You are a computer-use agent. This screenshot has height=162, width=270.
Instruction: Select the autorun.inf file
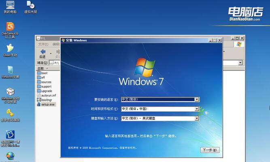(x=48, y=95)
